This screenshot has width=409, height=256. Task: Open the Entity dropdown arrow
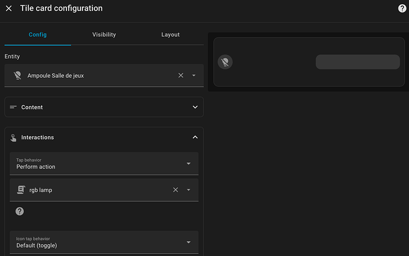[194, 75]
